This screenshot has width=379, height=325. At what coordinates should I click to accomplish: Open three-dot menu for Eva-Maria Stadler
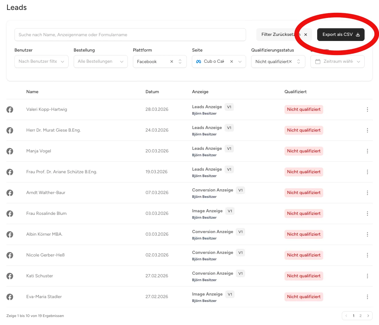367,297
